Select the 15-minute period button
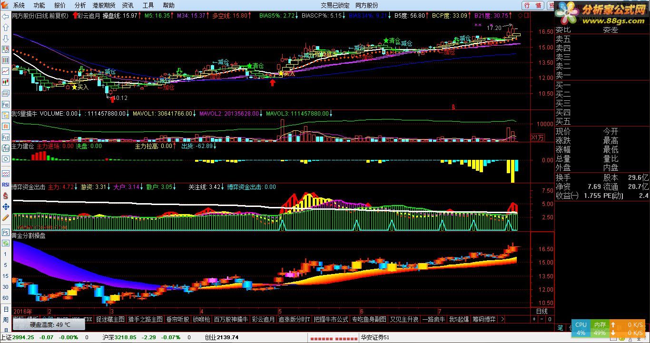650x343 pixels. click(x=6, y=275)
